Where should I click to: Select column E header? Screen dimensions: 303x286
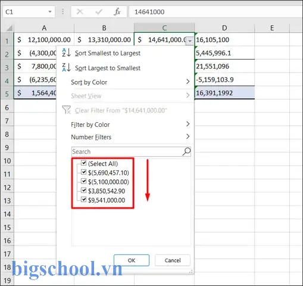tap(272, 28)
